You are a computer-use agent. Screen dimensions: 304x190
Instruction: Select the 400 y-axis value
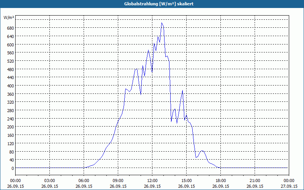tap(10, 86)
